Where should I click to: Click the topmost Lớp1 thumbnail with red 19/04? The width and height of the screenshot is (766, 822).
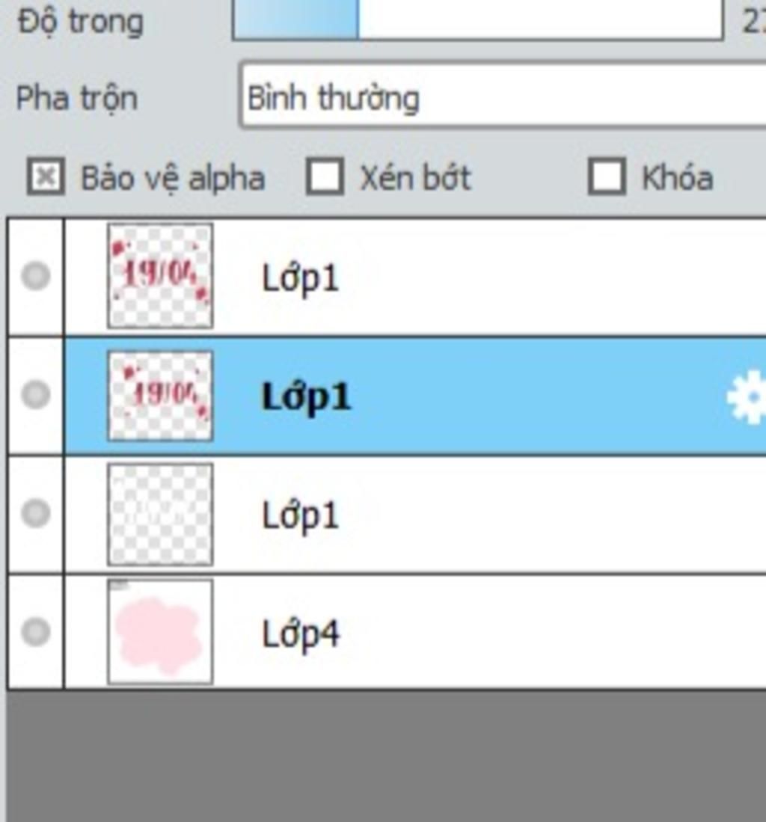coord(160,276)
